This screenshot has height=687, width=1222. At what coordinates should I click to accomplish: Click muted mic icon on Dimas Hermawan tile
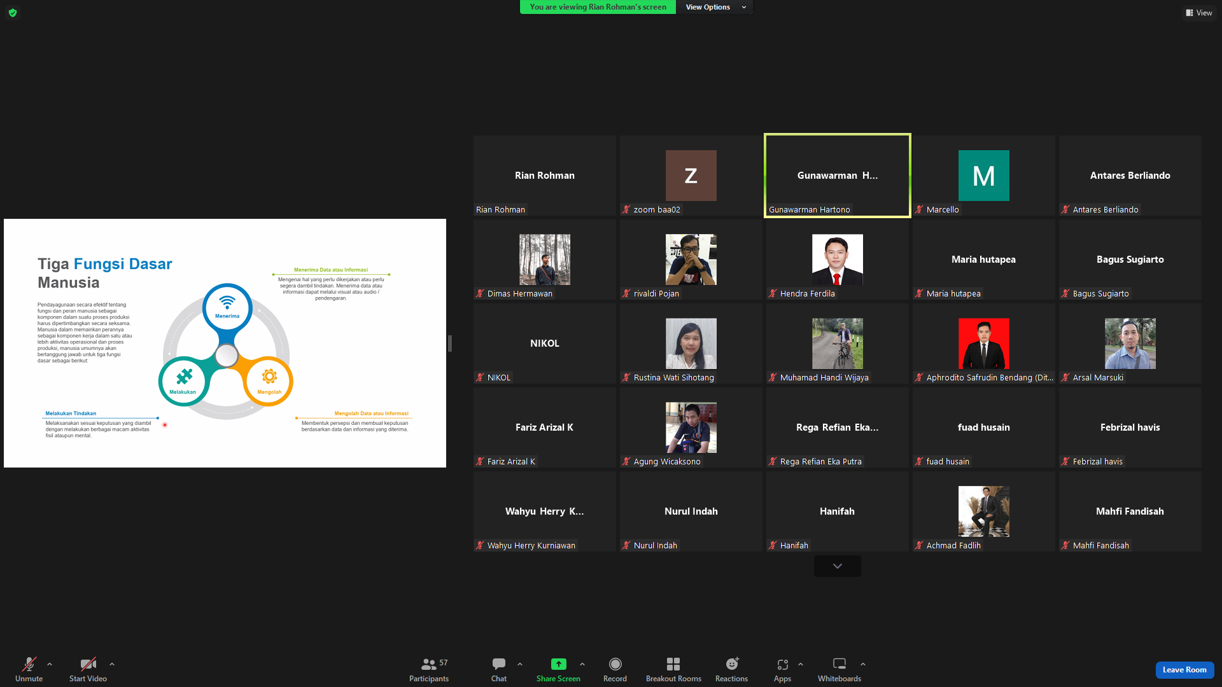(x=480, y=293)
